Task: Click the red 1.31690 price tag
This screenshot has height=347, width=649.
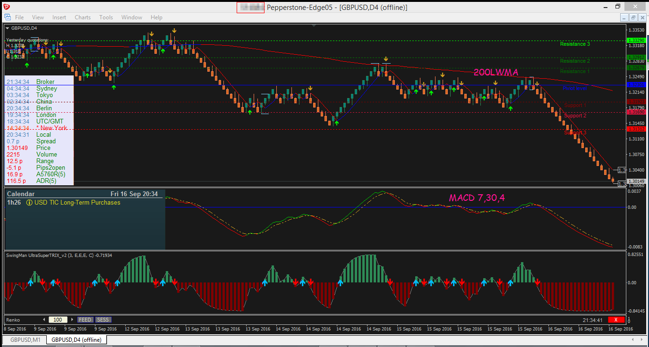Action: tap(636, 112)
